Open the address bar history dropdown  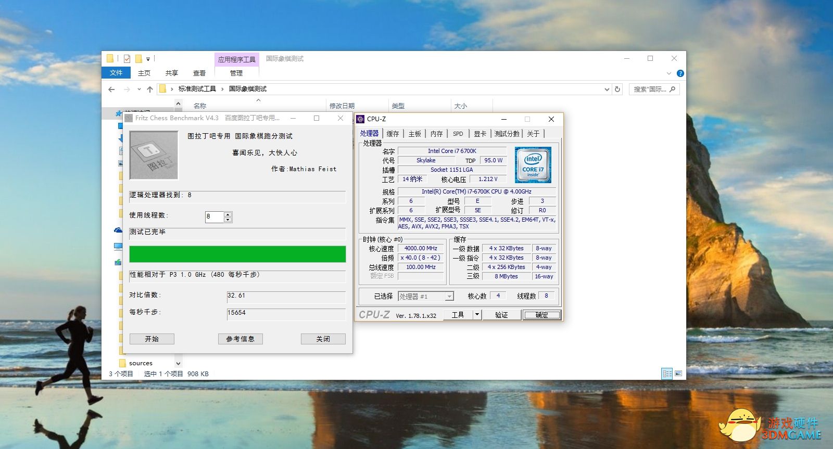607,89
